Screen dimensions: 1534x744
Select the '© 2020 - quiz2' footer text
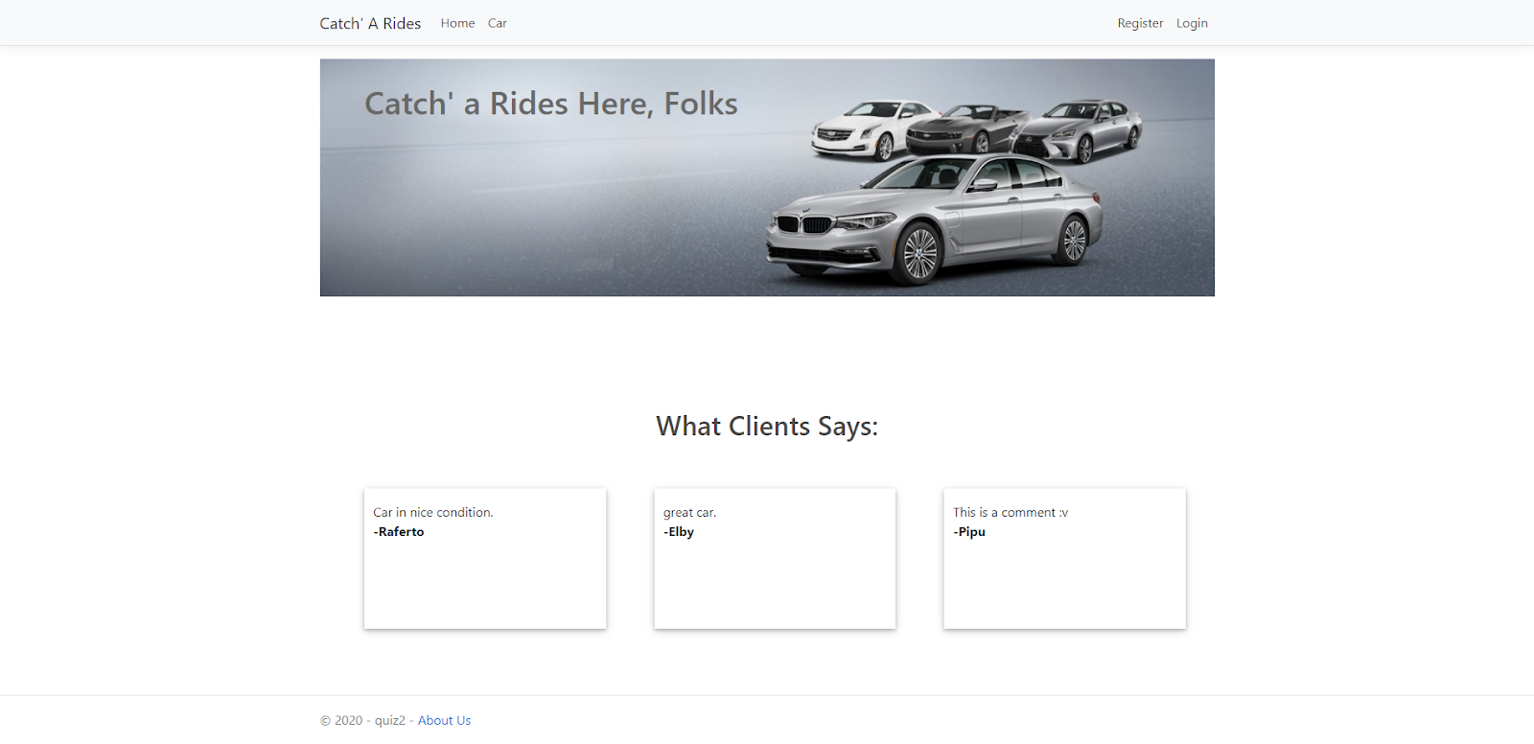tap(362, 720)
